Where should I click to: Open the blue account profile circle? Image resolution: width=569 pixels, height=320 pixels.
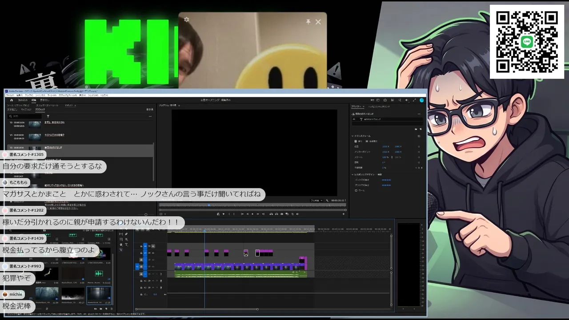point(422,100)
